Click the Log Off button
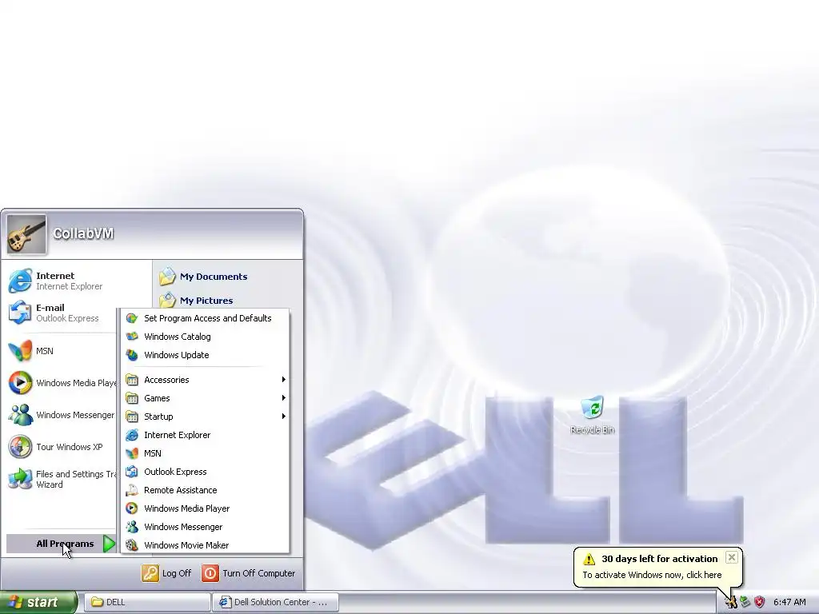 pos(166,573)
